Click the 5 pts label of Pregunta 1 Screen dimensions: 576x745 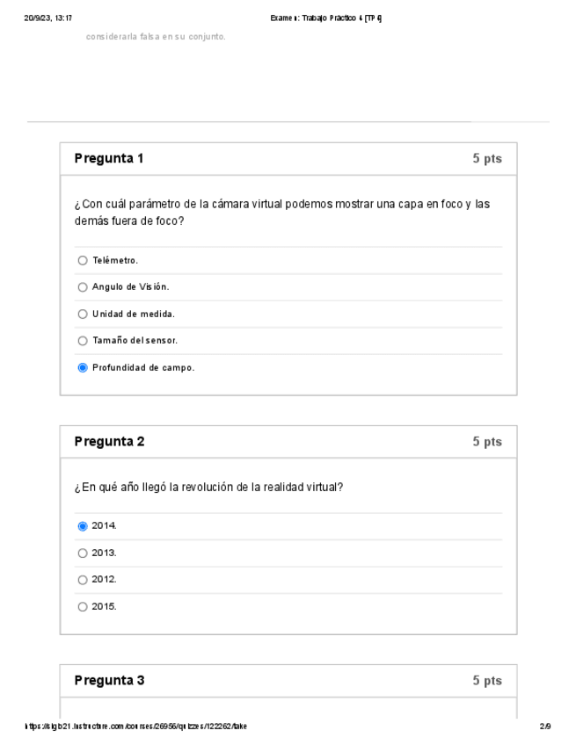click(486, 159)
